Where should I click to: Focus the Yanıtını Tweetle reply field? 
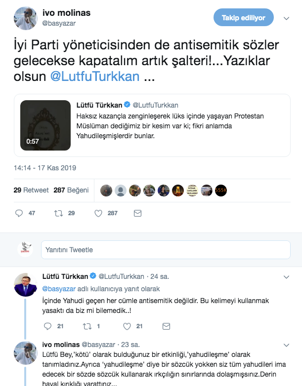166,250
